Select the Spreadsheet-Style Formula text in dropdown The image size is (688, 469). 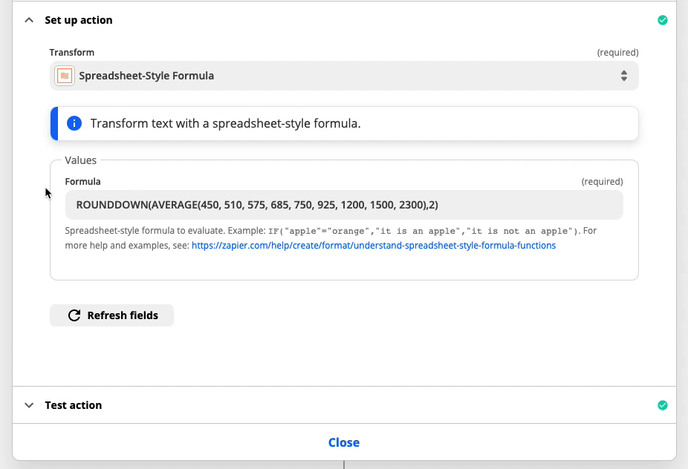click(x=146, y=76)
